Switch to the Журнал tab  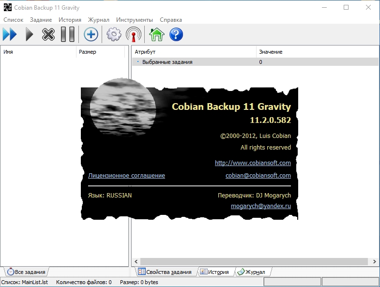pyautogui.click(x=251, y=272)
